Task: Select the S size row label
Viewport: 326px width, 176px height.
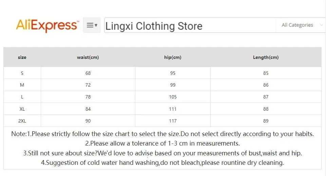Action: (x=22, y=73)
